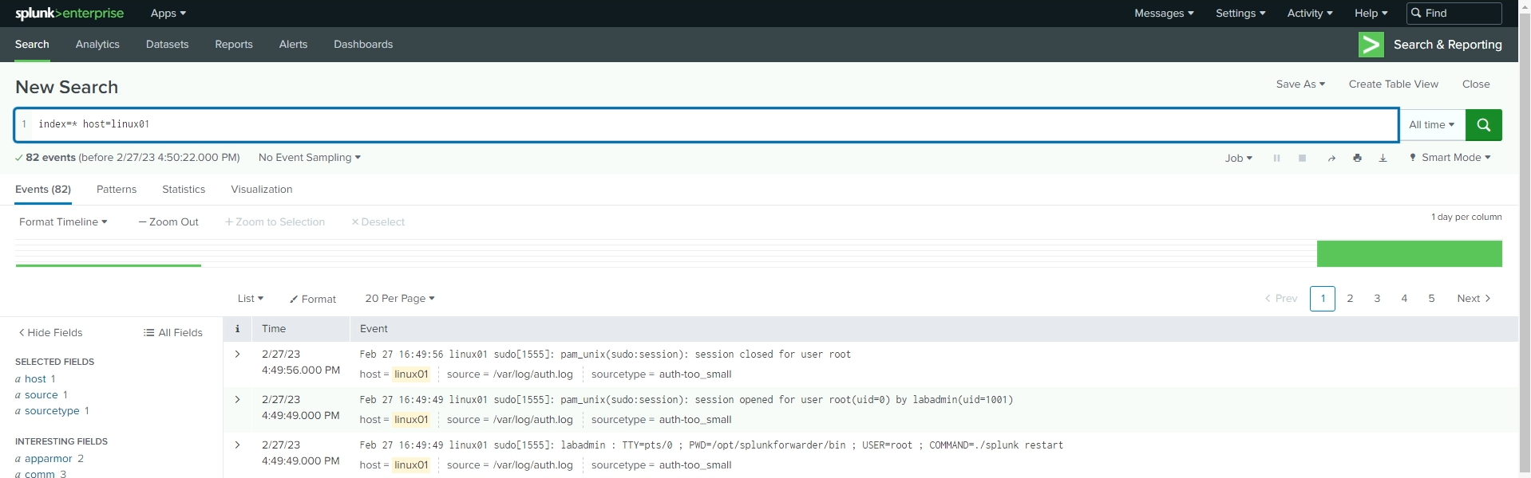Open the Activity menu
Viewport: 1531px width, 478px height.
click(1310, 14)
